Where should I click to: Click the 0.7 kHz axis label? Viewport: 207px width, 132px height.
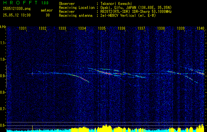[3, 109]
